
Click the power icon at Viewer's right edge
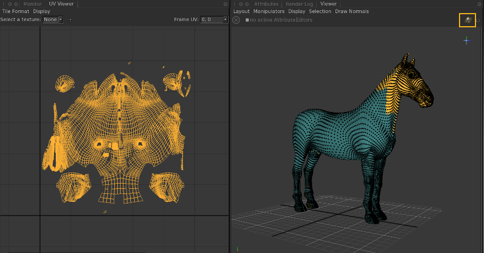[478, 20]
